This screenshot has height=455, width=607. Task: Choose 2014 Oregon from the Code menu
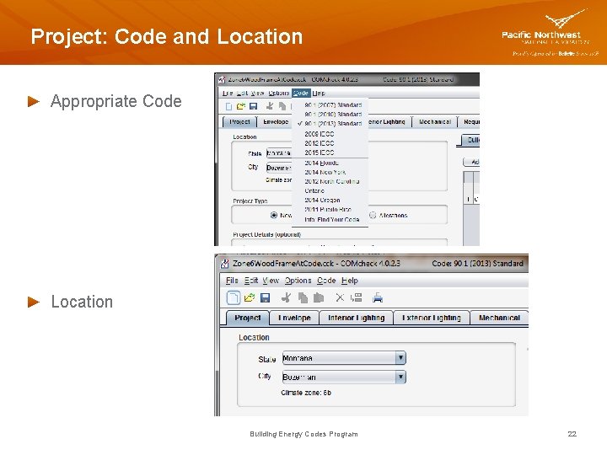point(330,201)
